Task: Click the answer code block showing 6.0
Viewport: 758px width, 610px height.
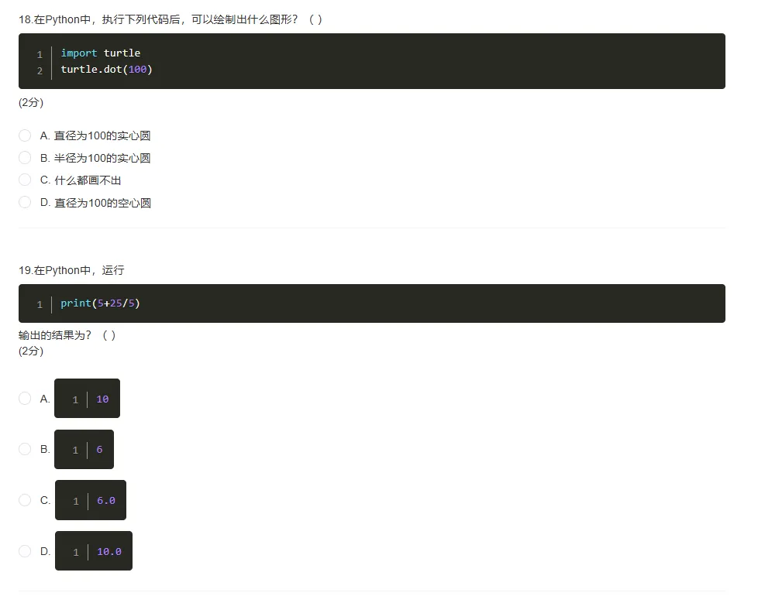Action: pos(91,500)
